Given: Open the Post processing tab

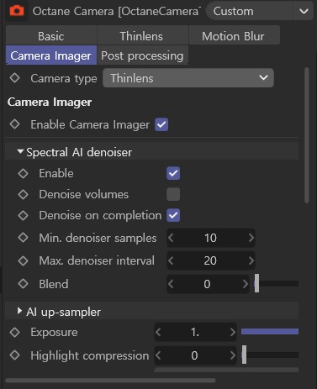Looking at the screenshot, I should pyautogui.click(x=142, y=55).
